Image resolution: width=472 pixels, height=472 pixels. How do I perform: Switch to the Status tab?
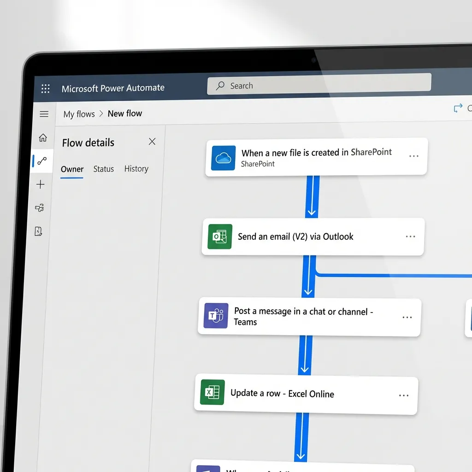click(103, 169)
